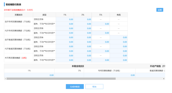Edit 自开普通发票 货物及劳务 免税 field
The image size is (172, 93).
tap(119, 38)
